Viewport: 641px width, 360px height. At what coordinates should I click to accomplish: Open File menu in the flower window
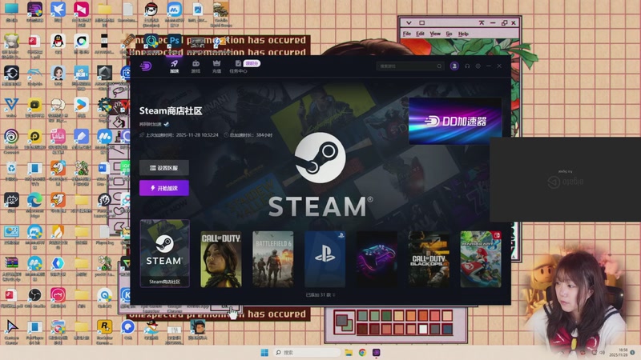pyautogui.click(x=407, y=34)
